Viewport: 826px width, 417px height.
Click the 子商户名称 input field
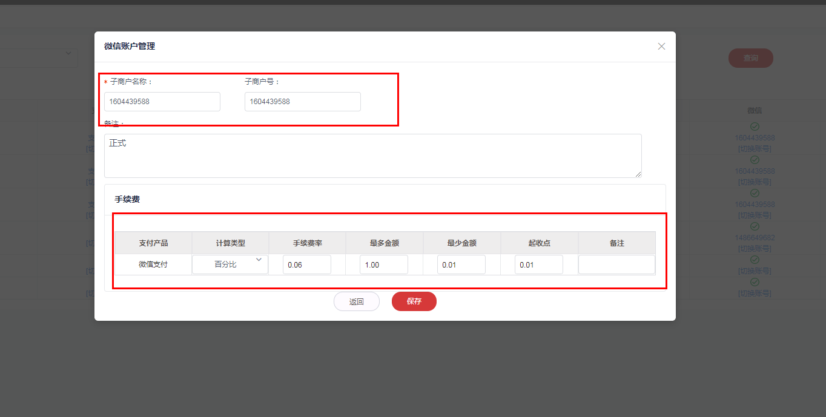tap(162, 102)
